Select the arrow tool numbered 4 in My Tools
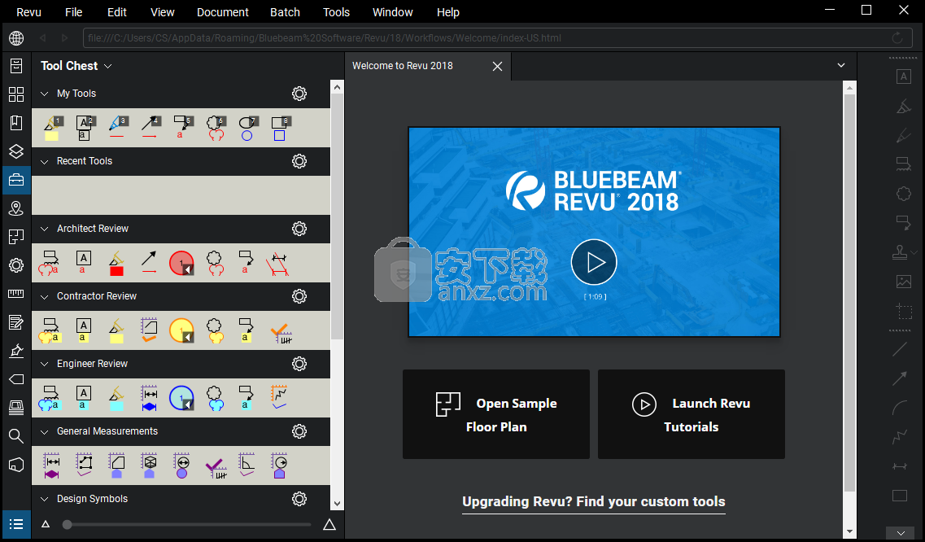925x542 pixels. pyautogui.click(x=151, y=127)
